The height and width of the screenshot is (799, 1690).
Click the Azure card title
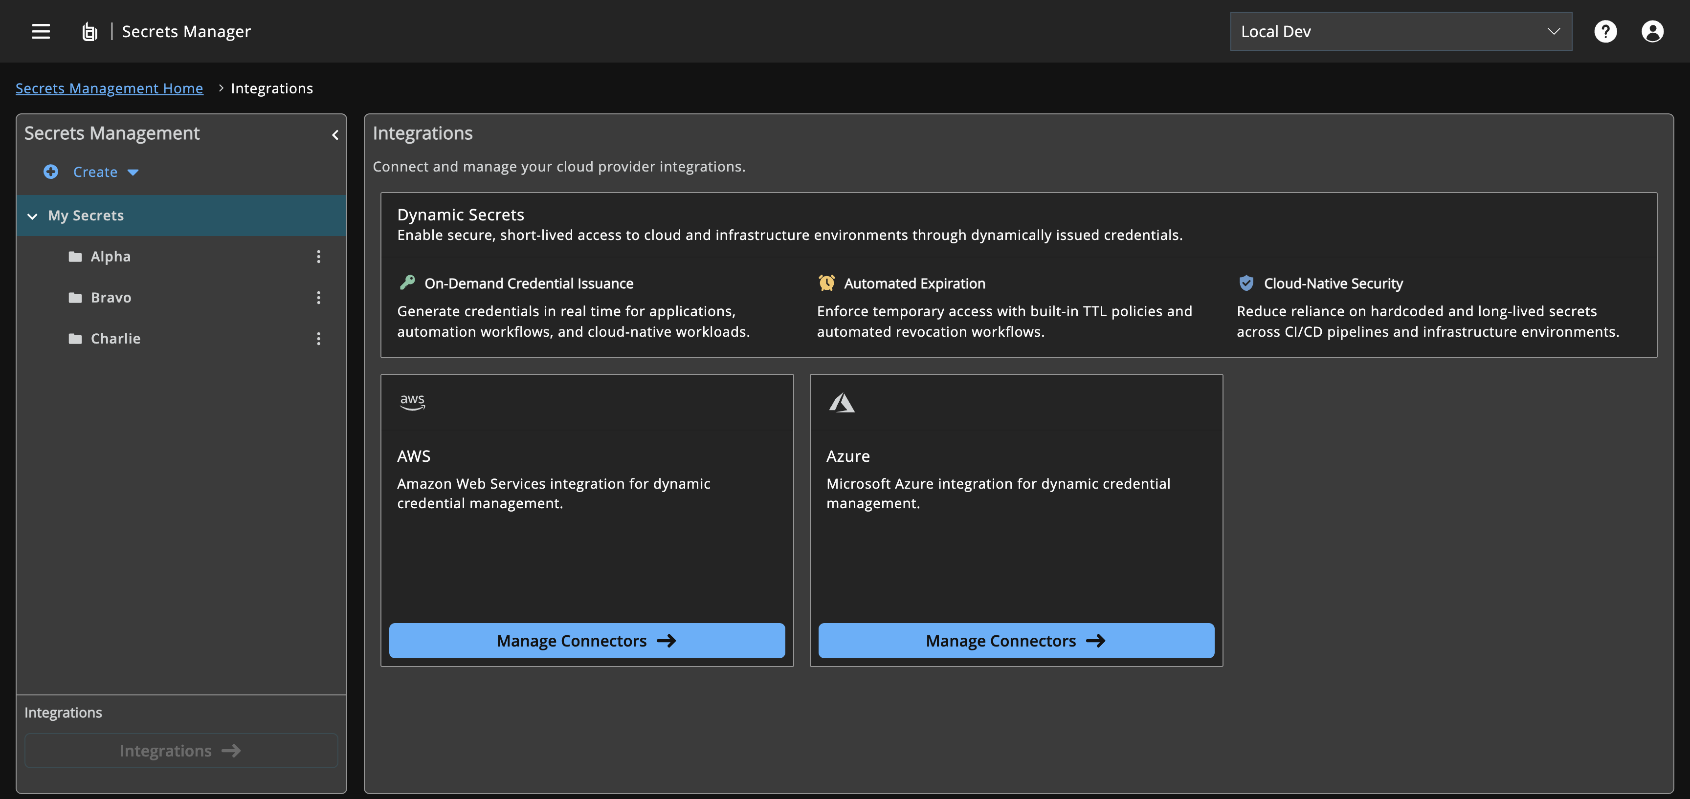[x=847, y=456]
